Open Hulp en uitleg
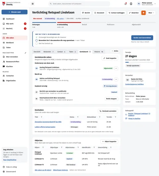Viewport: 159px width, 176px height. coord(15,167)
